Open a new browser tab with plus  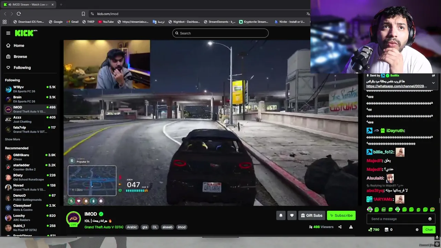[x=61, y=4]
